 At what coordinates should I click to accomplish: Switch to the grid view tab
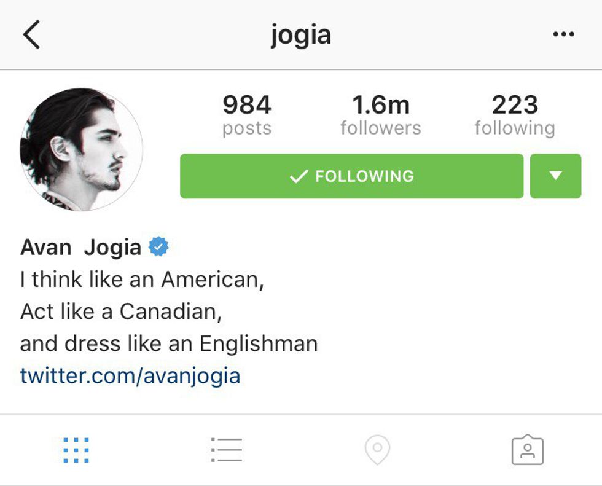(x=76, y=450)
